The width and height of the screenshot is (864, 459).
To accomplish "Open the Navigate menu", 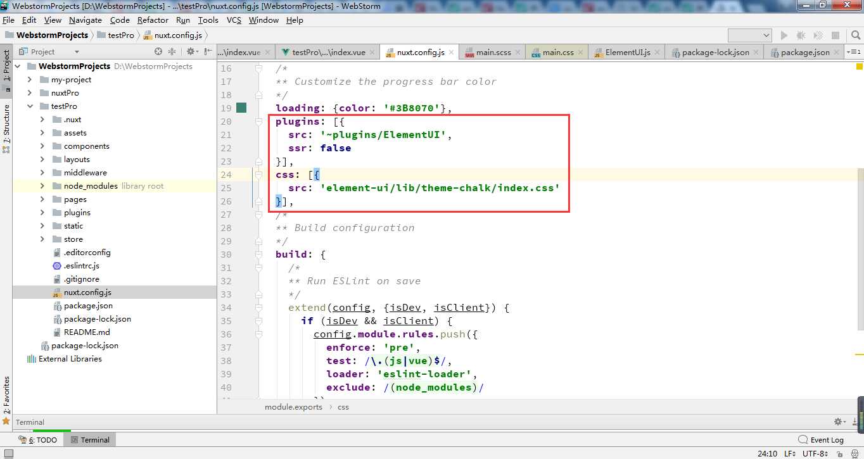I will pyautogui.click(x=86, y=20).
